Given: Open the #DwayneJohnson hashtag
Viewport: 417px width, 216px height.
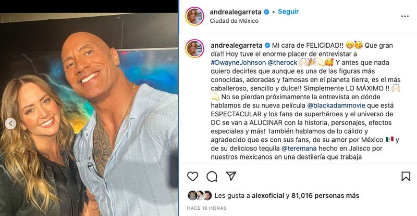Looking at the screenshot, I should (238, 62).
